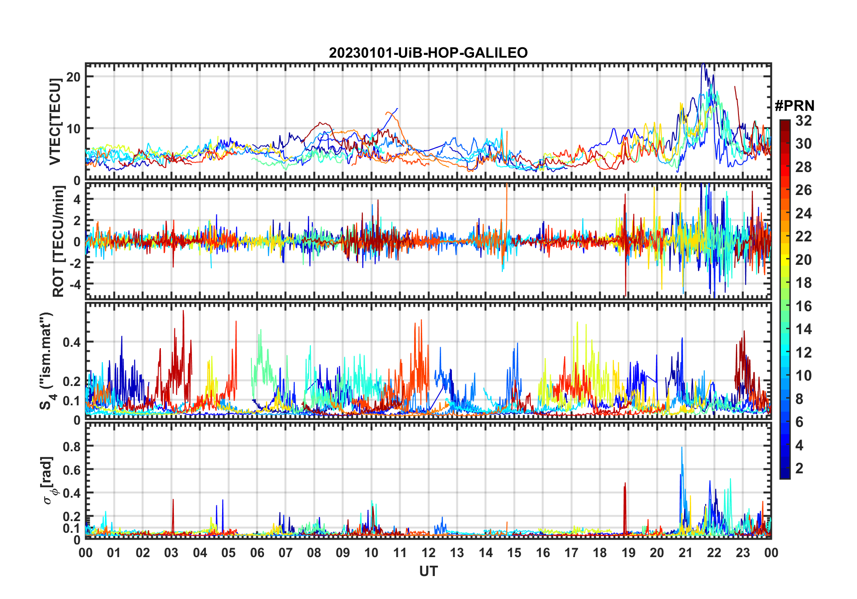
Task: Click x-axis tick label 07
Action: tap(286, 553)
